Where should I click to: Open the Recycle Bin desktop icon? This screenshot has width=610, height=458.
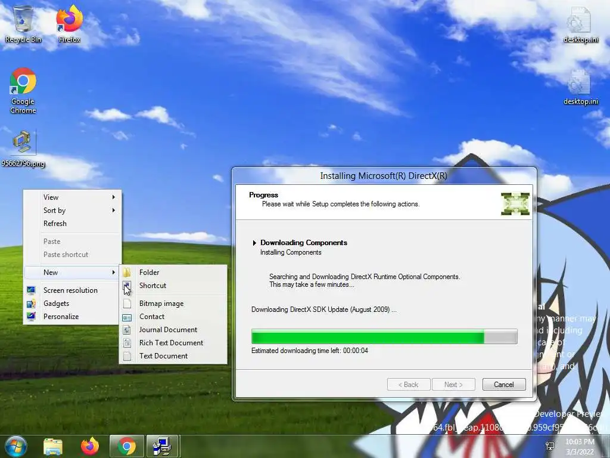(23, 24)
